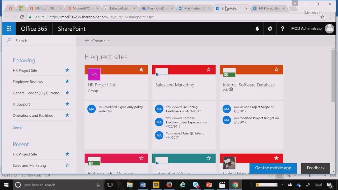Toggle the star on the HR Project Site card
The height and width of the screenshot is (190, 338).
[141, 69]
